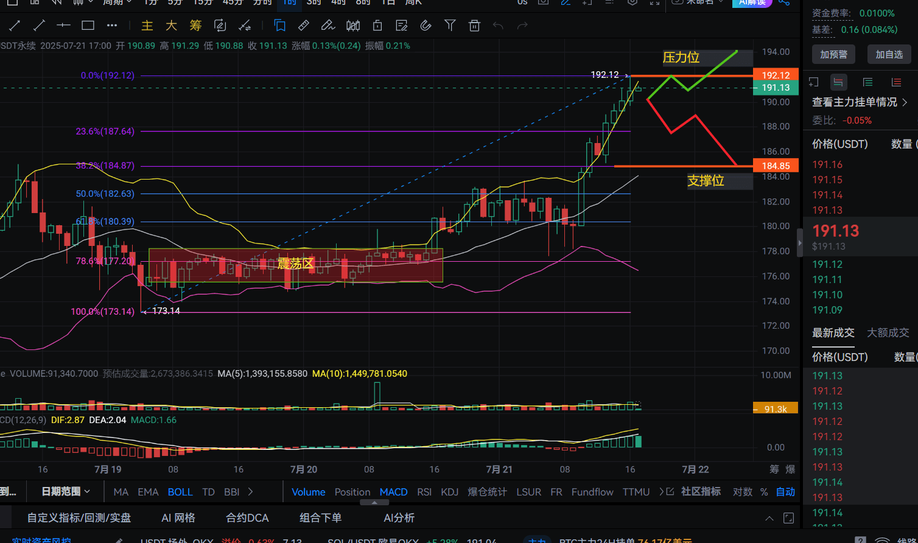Toggle 自动 auto scale
The height and width of the screenshot is (543, 918).
click(x=785, y=492)
